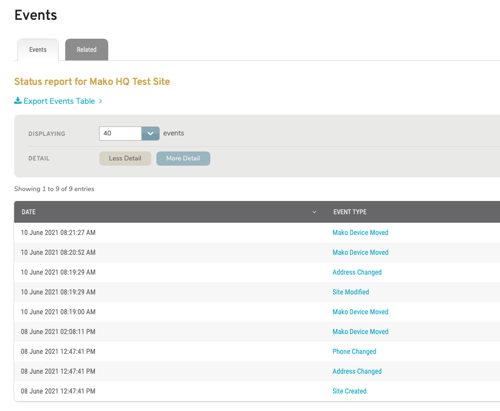The image size is (500, 411).
Task: Open the Address Changed event from 10 June
Action: 357,272
